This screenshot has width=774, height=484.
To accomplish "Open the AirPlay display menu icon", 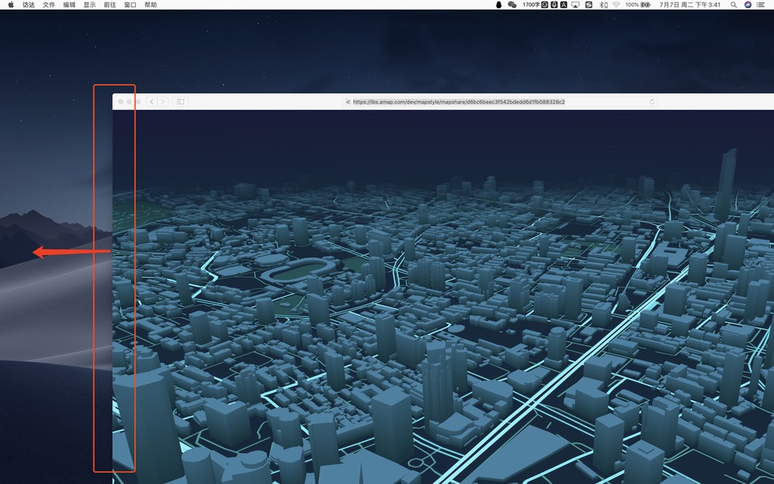I will [575, 5].
